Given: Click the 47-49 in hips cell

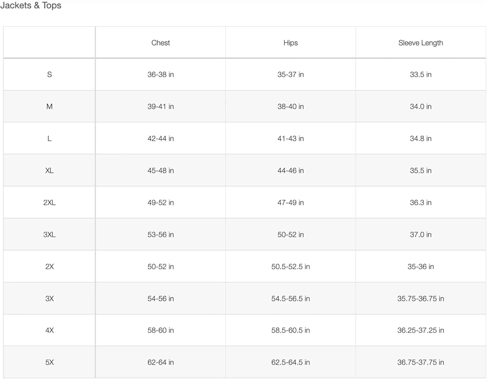Looking at the screenshot, I should (290, 203).
